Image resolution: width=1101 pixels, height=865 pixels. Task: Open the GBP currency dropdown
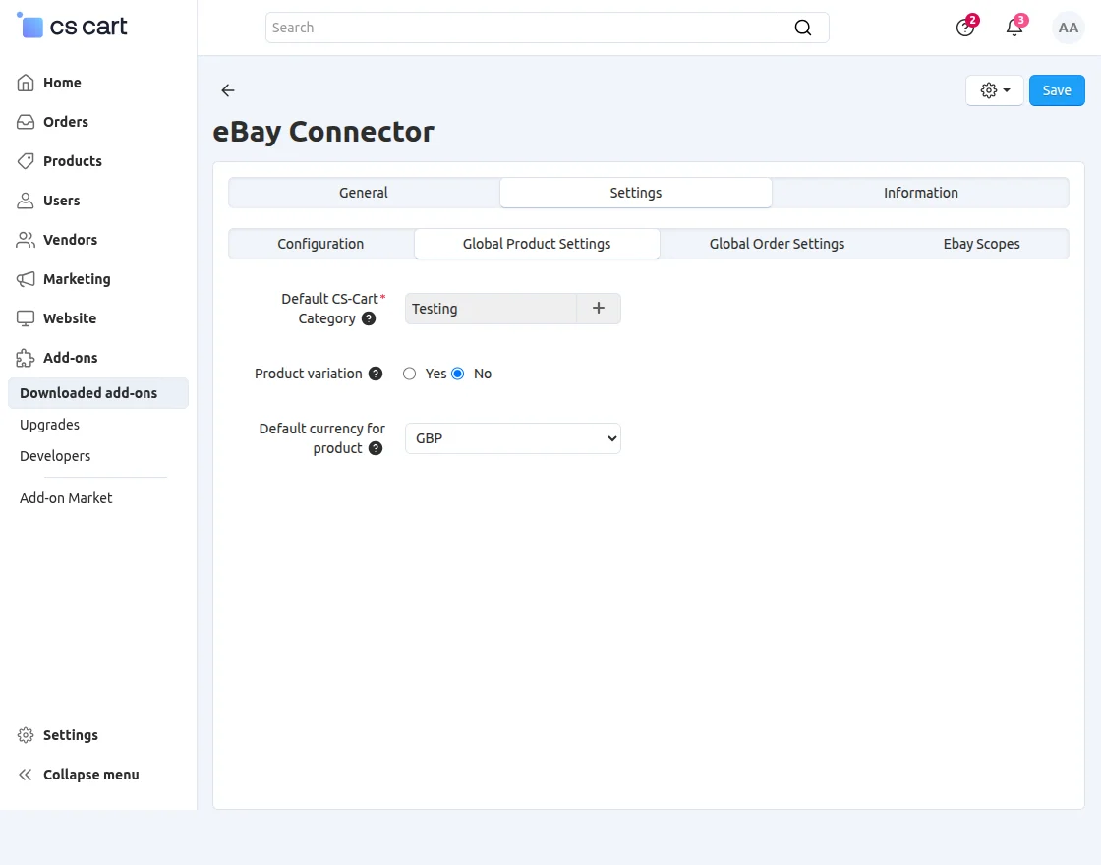coord(513,438)
